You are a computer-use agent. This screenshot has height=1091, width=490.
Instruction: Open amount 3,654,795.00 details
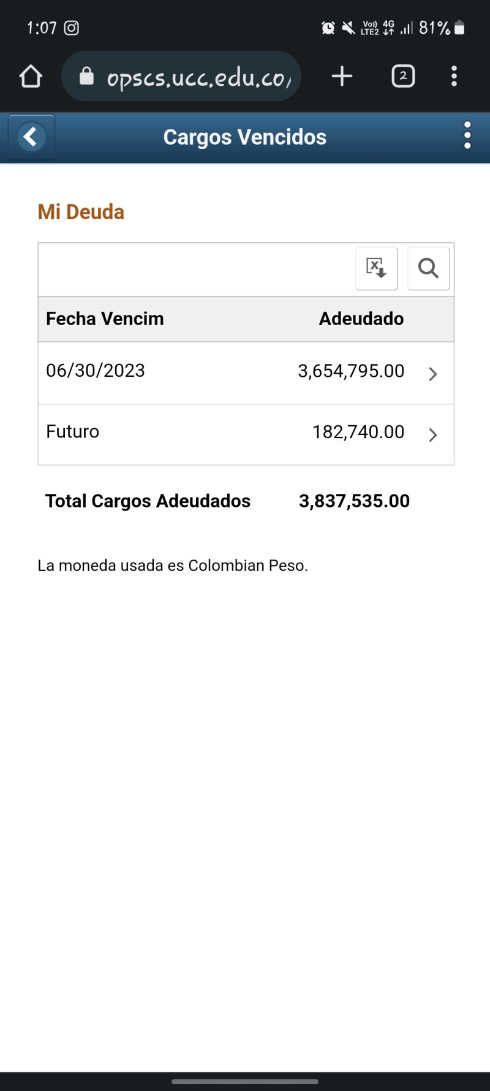[351, 371]
